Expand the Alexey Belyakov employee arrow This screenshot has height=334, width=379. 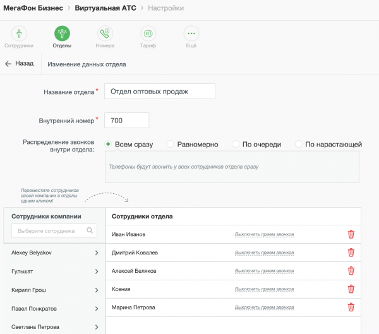click(96, 253)
